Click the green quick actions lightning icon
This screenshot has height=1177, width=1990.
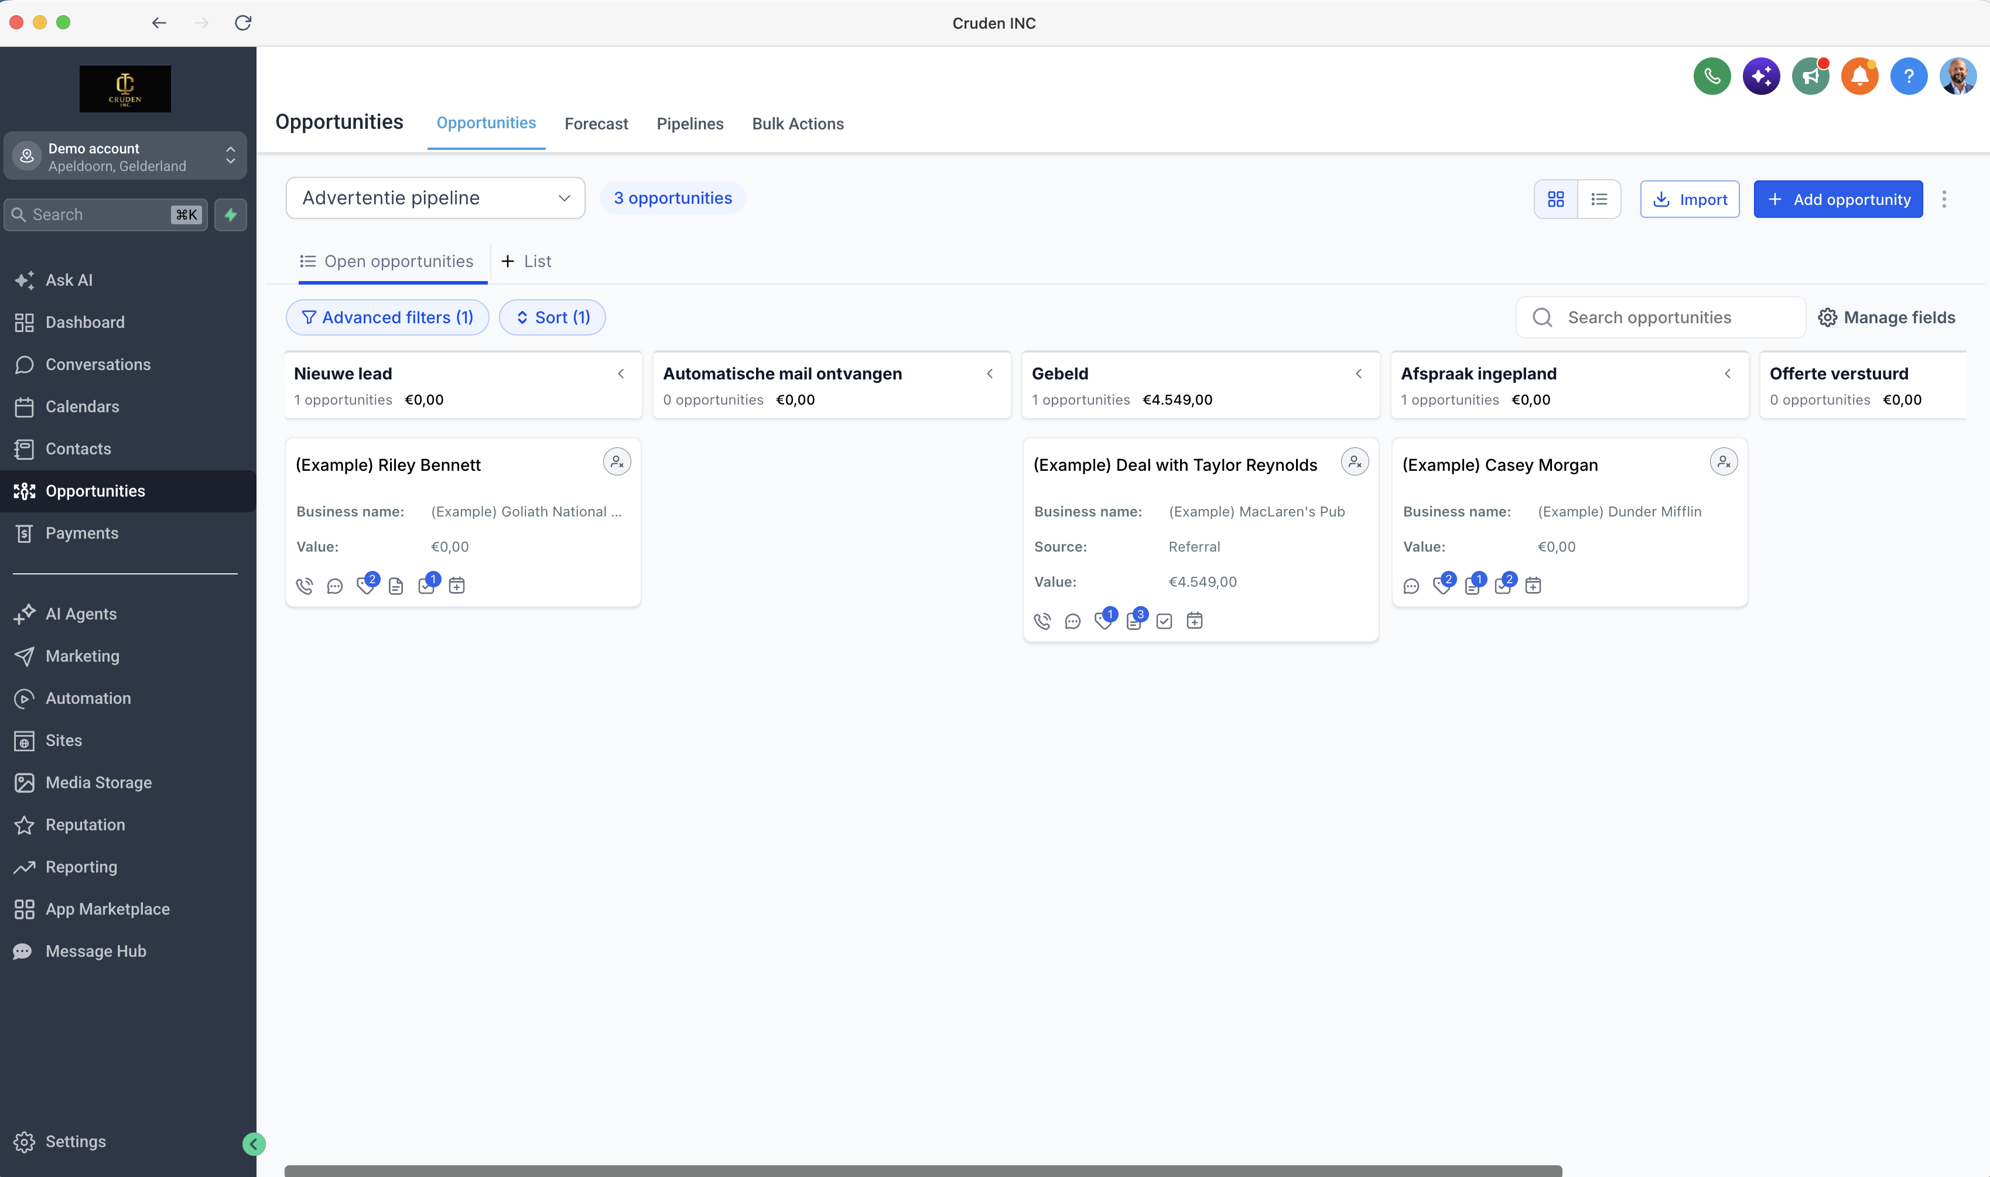tap(231, 215)
